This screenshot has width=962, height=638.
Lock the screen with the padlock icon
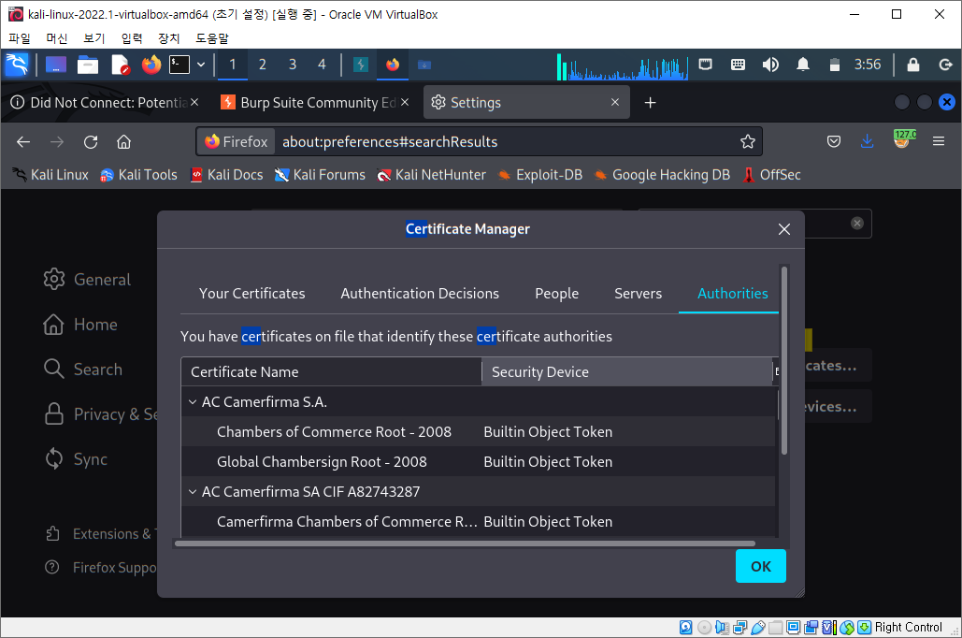(x=912, y=65)
